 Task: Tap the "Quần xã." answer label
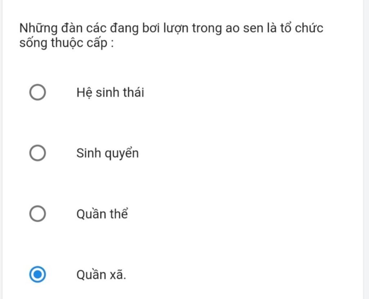(x=101, y=275)
